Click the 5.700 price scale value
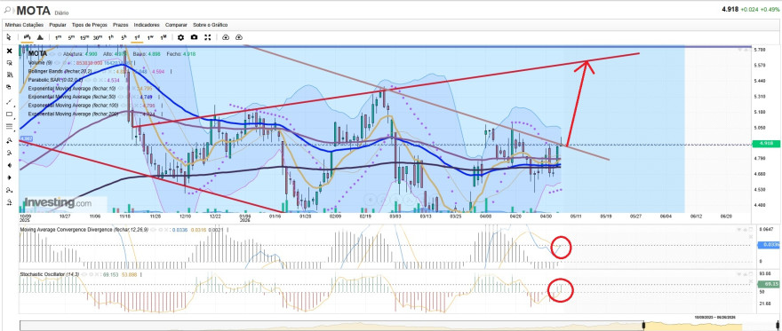This screenshot has width=782, height=331. coord(760,50)
